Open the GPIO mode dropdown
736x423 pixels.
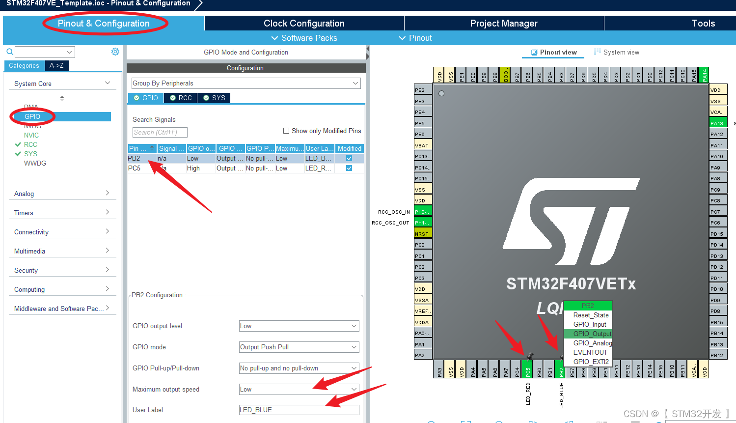[x=299, y=347]
